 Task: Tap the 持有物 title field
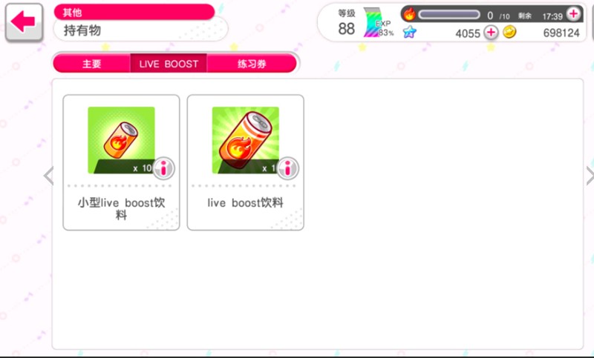(x=140, y=30)
